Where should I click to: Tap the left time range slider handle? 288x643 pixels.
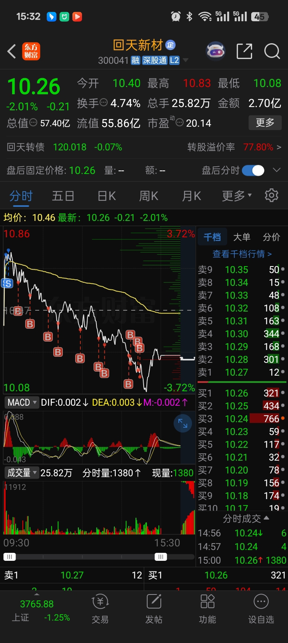(10, 557)
